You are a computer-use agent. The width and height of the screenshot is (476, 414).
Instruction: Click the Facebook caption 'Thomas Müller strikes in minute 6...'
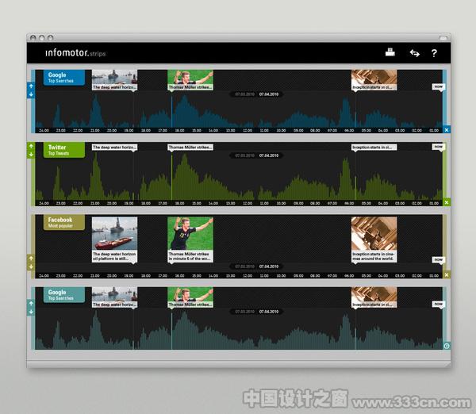click(x=190, y=256)
